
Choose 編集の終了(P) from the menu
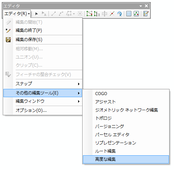[43, 30]
